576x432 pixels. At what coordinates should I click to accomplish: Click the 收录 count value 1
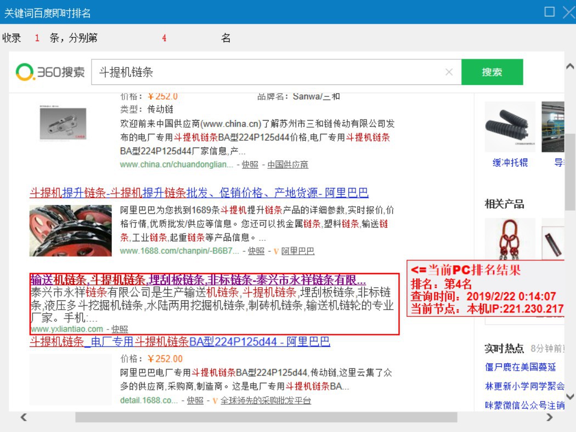click(x=37, y=38)
